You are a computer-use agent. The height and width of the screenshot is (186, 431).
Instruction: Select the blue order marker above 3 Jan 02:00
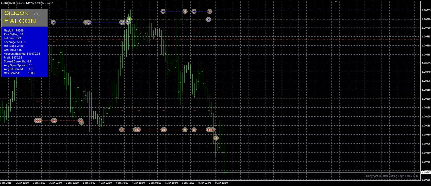point(53,22)
